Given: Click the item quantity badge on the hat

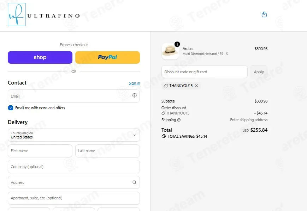Looking at the screenshot, I should point(177,44).
